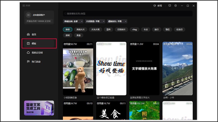Toggle the vlog category filter
The width and height of the screenshot is (218, 122).
[134, 29]
